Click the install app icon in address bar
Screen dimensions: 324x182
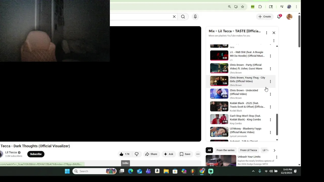point(236,7)
